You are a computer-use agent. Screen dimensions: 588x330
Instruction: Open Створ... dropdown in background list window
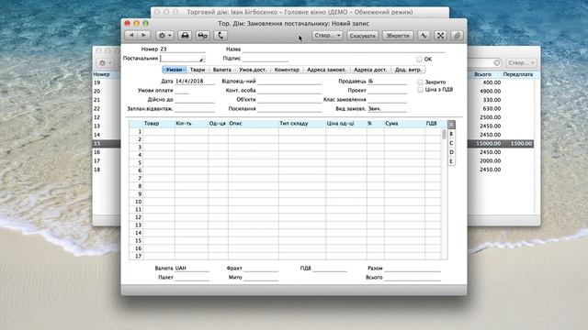click(x=521, y=63)
